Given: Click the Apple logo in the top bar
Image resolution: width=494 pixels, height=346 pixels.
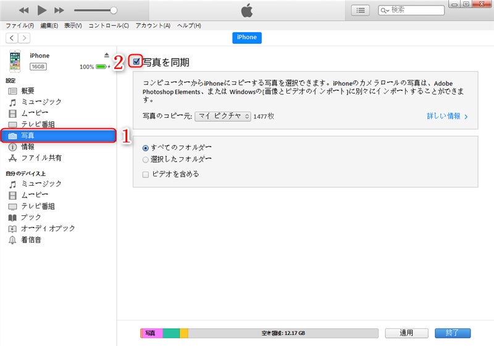Looking at the screenshot, I should [247, 10].
